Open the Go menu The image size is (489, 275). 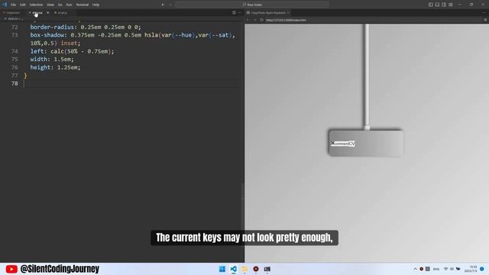pyautogui.click(x=60, y=5)
